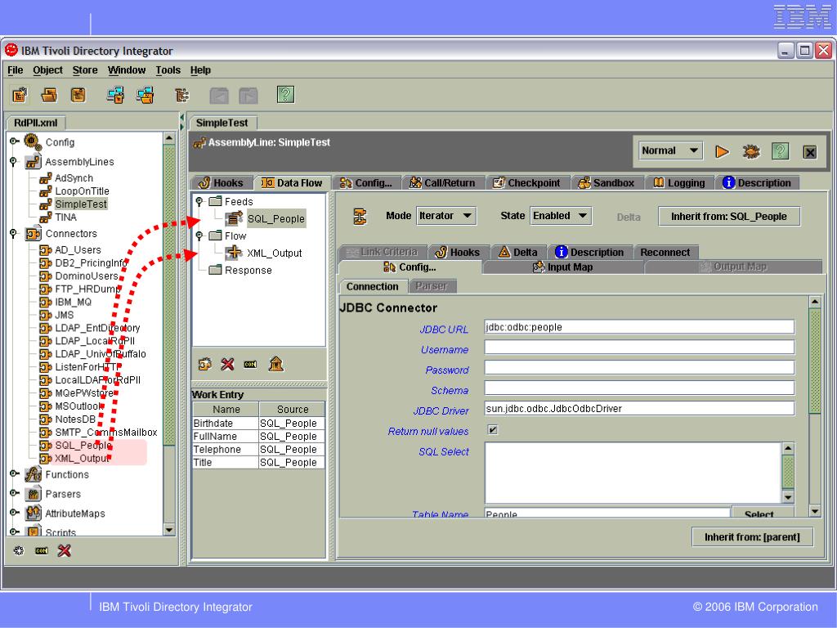This screenshot has height=628, width=837.
Task: Open the Checkpoint tab
Action: [527, 182]
